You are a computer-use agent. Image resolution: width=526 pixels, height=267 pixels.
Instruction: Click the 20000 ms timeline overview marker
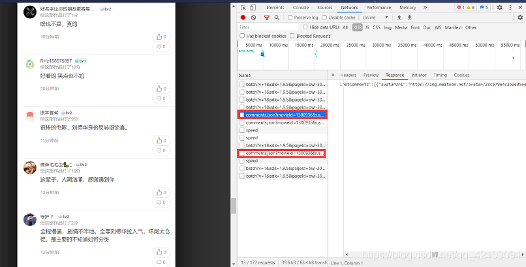pyautogui.click(x=329, y=45)
